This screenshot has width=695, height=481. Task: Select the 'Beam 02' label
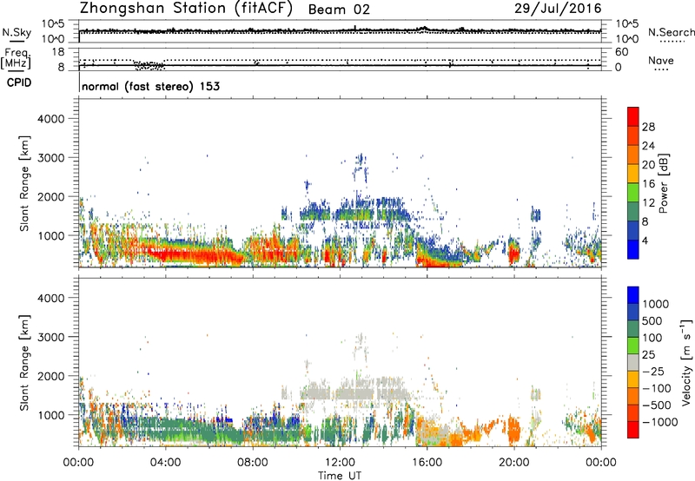click(339, 10)
